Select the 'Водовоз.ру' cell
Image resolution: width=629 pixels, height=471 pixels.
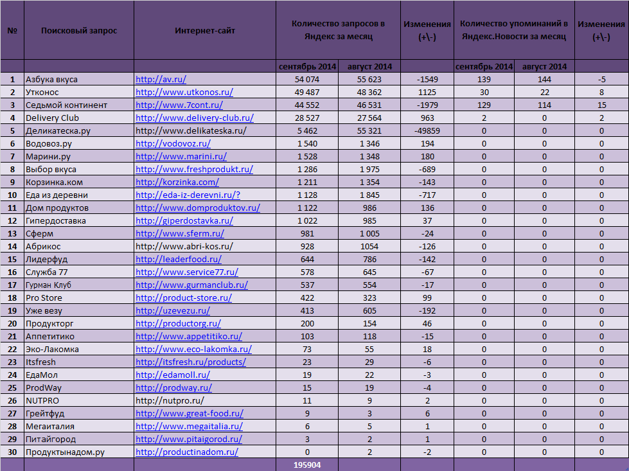click(x=79, y=144)
